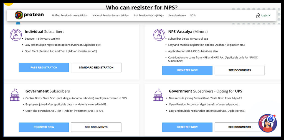Open the Swavalamban menu
Image resolution: width=284 pixels, height=140 pixels.
point(177,16)
